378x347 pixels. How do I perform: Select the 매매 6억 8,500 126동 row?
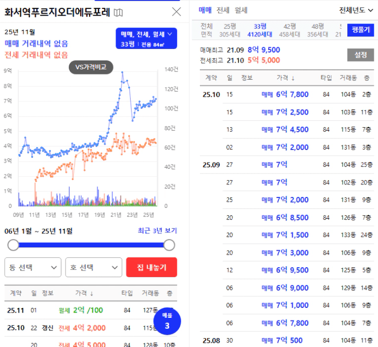coord(298,217)
